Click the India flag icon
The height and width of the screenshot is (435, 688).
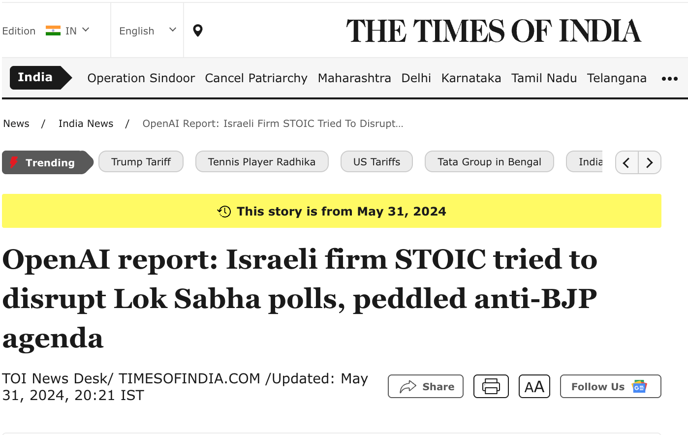53,31
